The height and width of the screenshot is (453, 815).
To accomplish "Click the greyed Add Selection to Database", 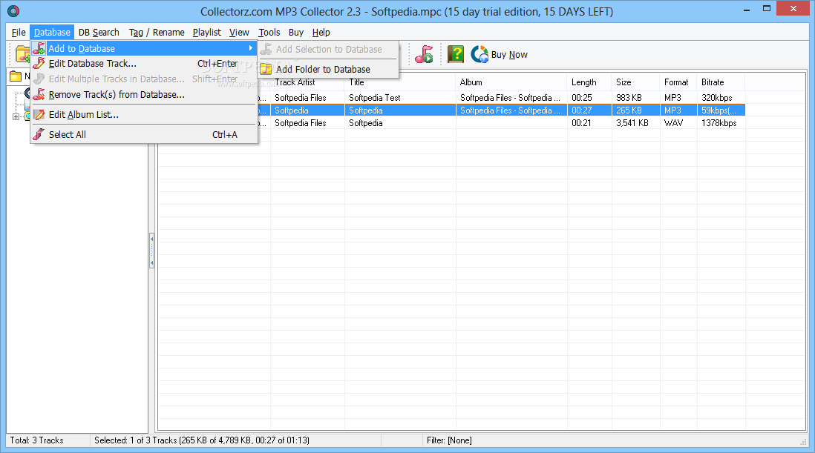I will tap(329, 49).
